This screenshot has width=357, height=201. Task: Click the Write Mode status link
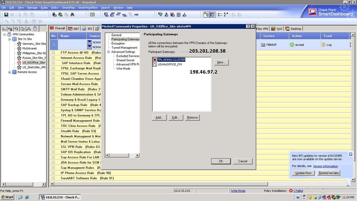(x=238, y=191)
